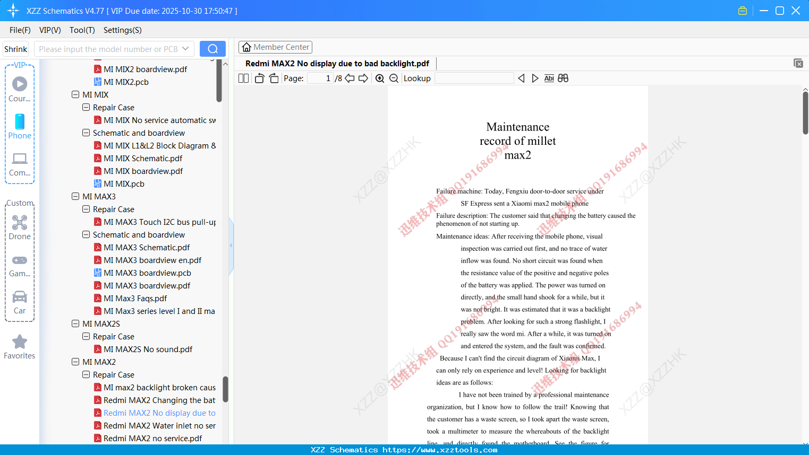Image resolution: width=809 pixels, height=455 pixels.
Task: Open MI MIX2.pcb file
Action: pos(126,82)
